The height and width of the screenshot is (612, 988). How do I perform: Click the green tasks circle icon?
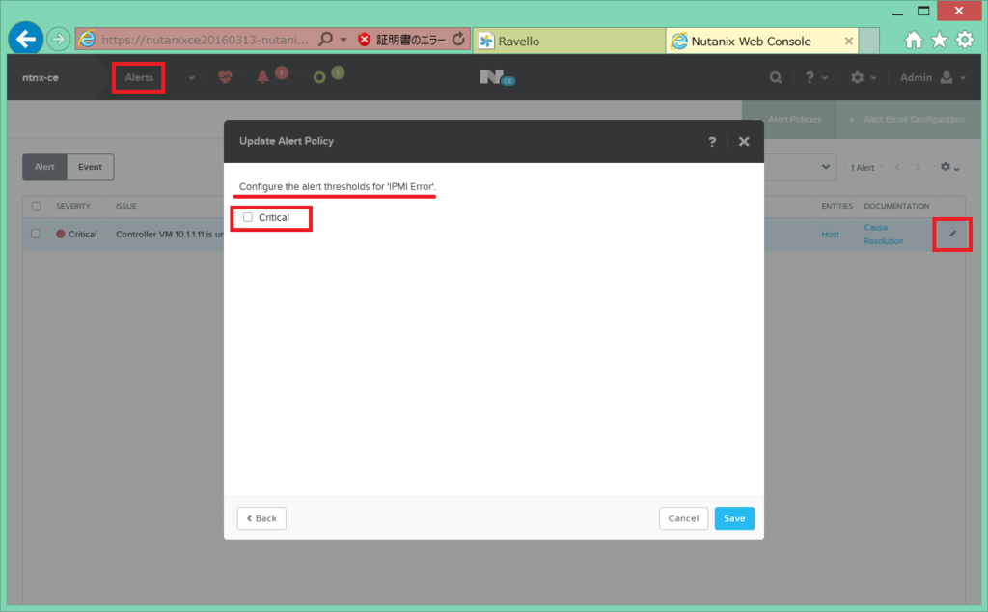click(x=319, y=77)
